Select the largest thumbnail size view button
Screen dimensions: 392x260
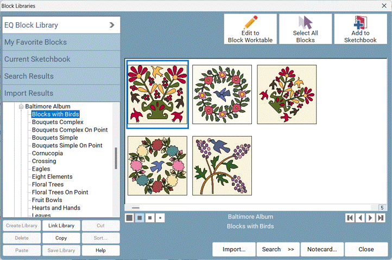[x=130, y=218]
